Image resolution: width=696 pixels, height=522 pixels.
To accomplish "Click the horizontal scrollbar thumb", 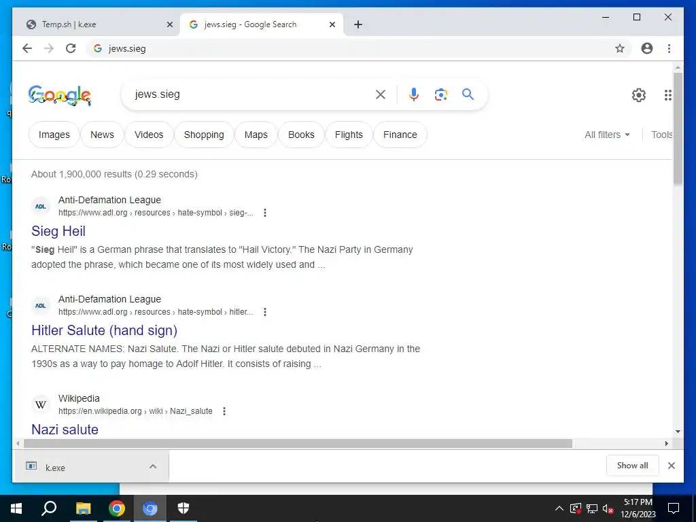I will (x=298, y=443).
